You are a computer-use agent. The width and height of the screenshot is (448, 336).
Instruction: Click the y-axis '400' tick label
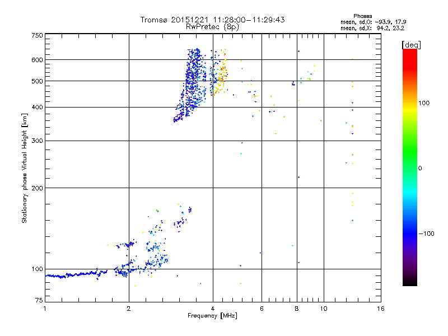[x=37, y=107]
